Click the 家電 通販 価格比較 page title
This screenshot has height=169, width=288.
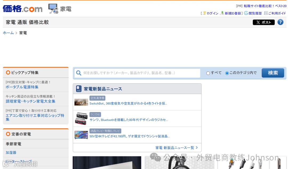coord(27,22)
